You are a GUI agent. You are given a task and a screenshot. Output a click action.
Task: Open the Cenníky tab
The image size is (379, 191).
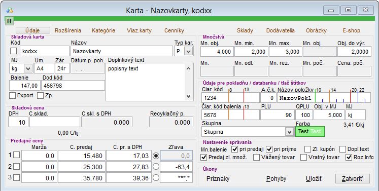[x=174, y=30]
